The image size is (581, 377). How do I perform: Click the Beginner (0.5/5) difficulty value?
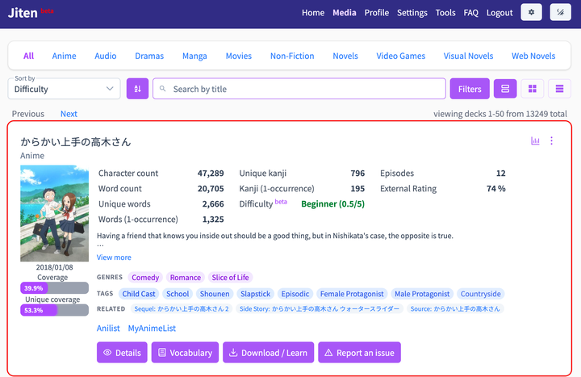(x=332, y=204)
